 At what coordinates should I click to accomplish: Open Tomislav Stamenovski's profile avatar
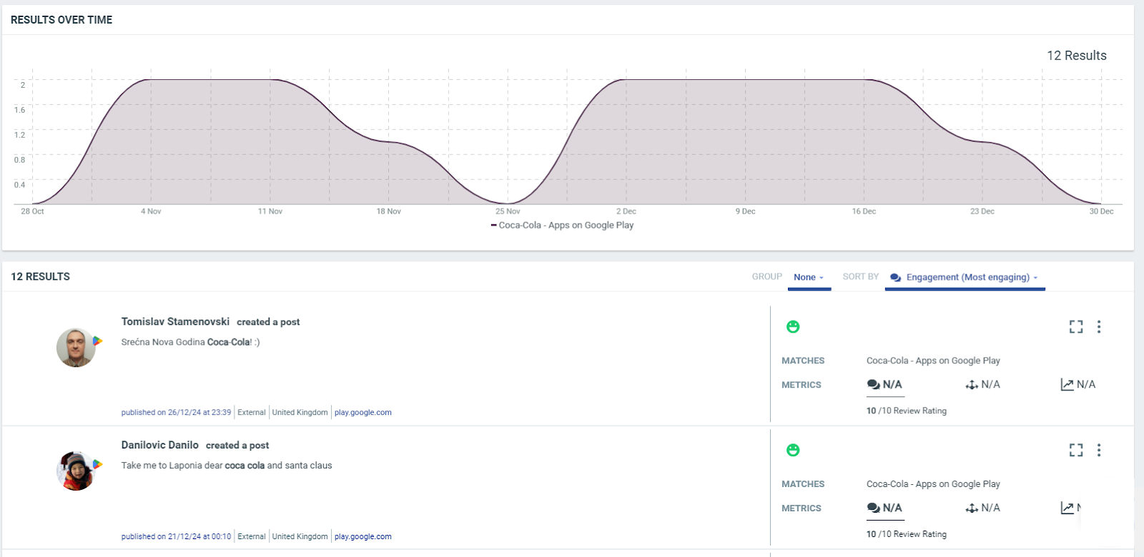pos(76,348)
